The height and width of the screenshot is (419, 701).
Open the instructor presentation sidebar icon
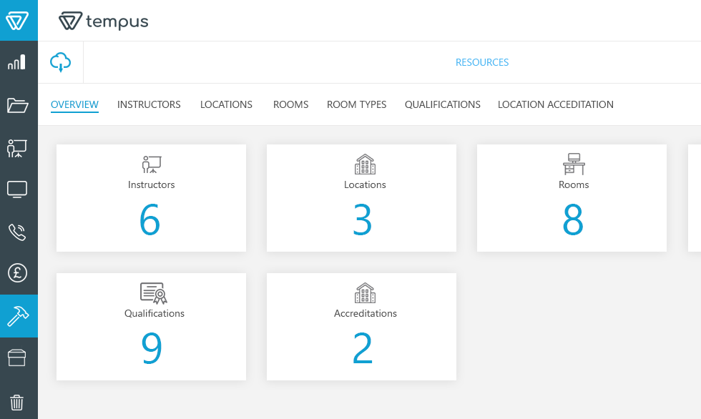[17, 148]
